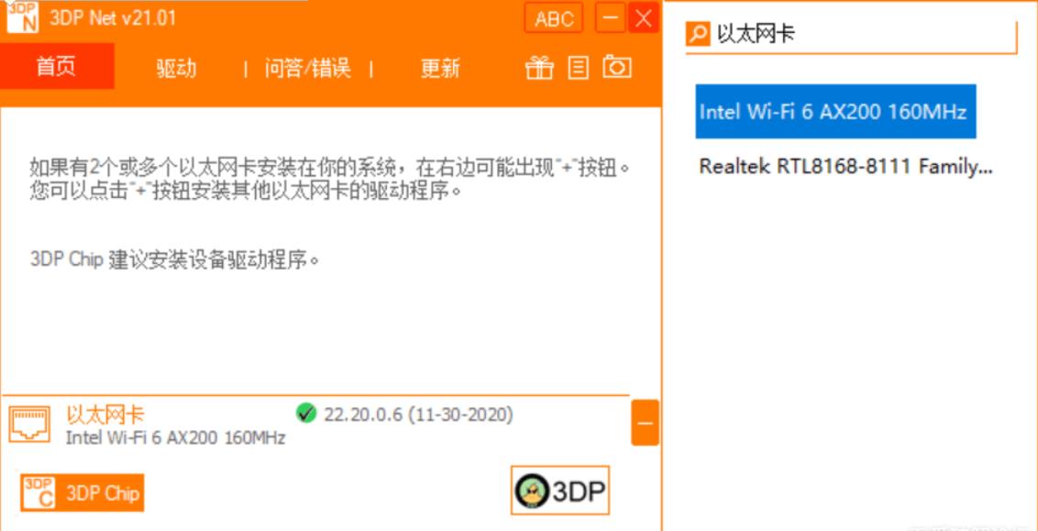
Task: Open the document list icon
Action: point(579,68)
